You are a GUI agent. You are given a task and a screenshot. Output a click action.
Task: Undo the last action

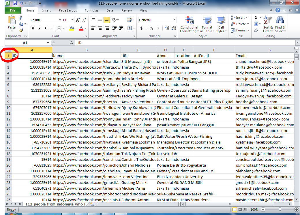21,3
